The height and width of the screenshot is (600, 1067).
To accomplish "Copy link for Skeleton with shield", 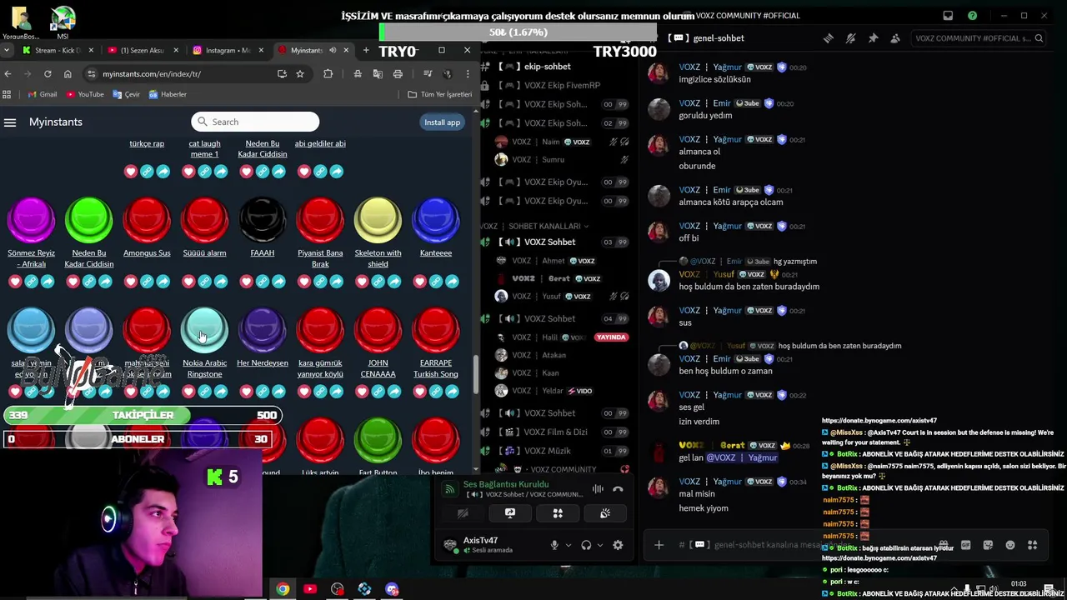I will pyautogui.click(x=378, y=282).
